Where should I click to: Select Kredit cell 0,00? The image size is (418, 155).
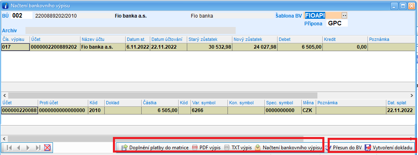[345, 47]
